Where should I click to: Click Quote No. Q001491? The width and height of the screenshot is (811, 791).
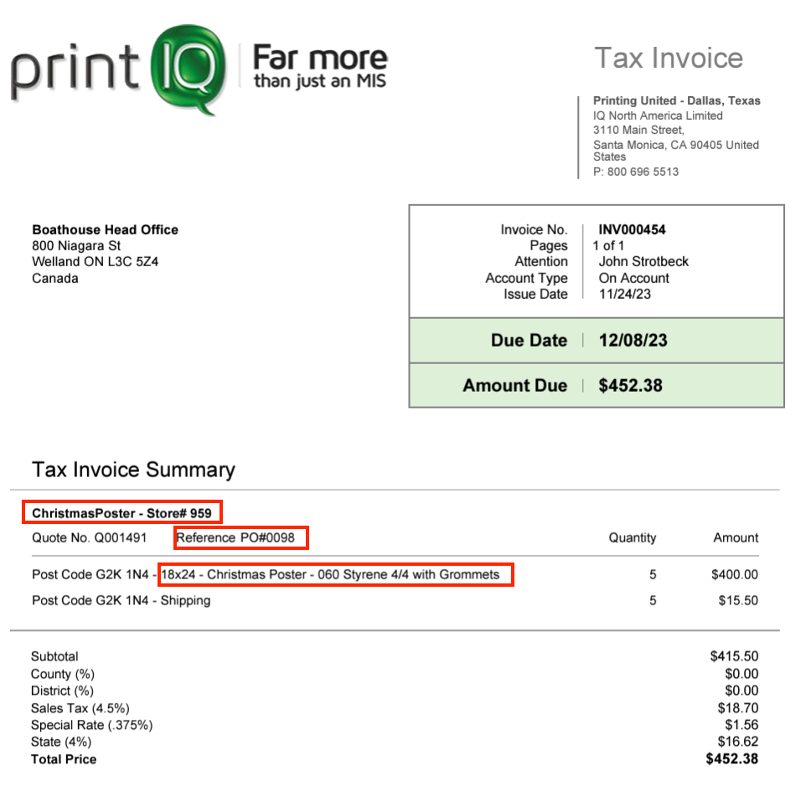click(x=89, y=537)
